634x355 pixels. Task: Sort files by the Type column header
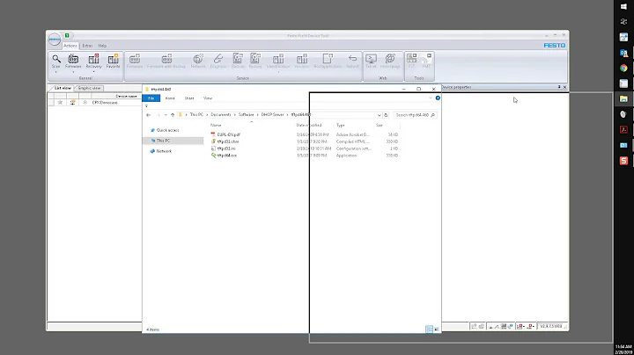coord(341,126)
